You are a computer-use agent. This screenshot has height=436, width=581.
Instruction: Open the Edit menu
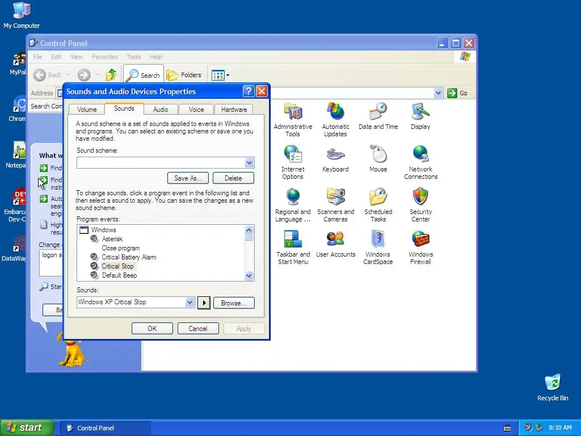(x=56, y=57)
